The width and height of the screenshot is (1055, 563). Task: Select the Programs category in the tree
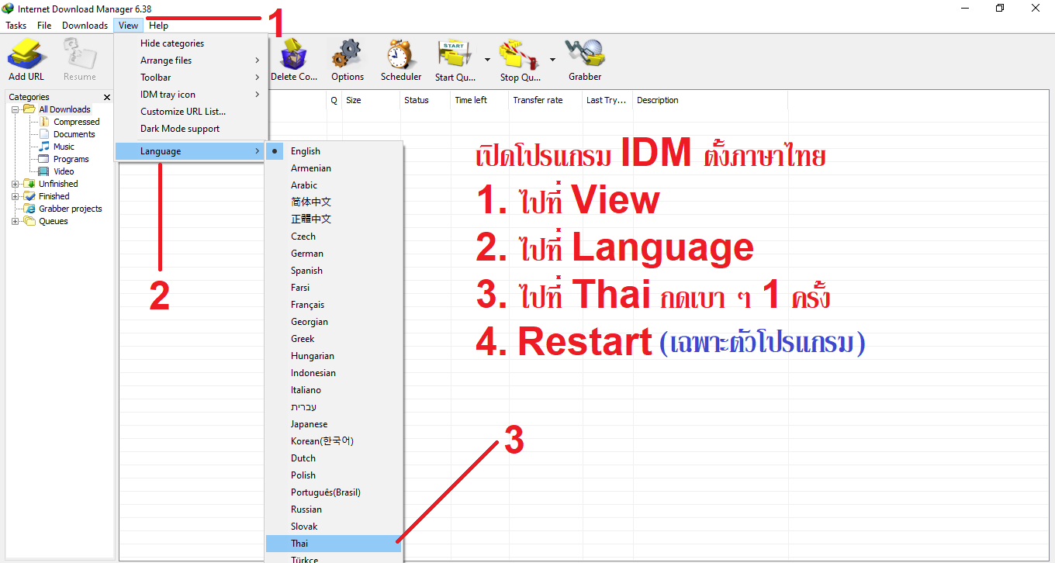[71, 159]
